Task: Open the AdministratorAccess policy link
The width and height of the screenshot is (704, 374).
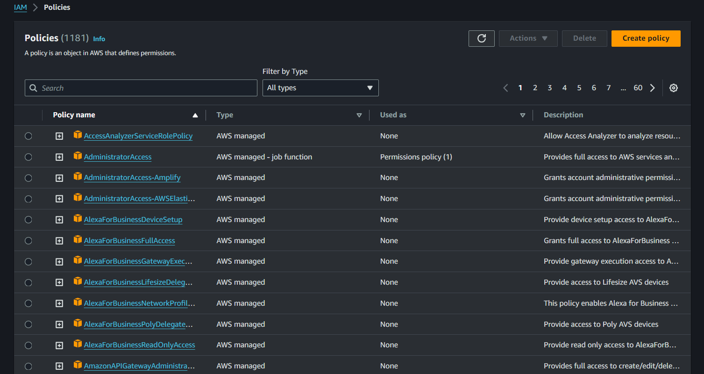Action: [x=118, y=157]
